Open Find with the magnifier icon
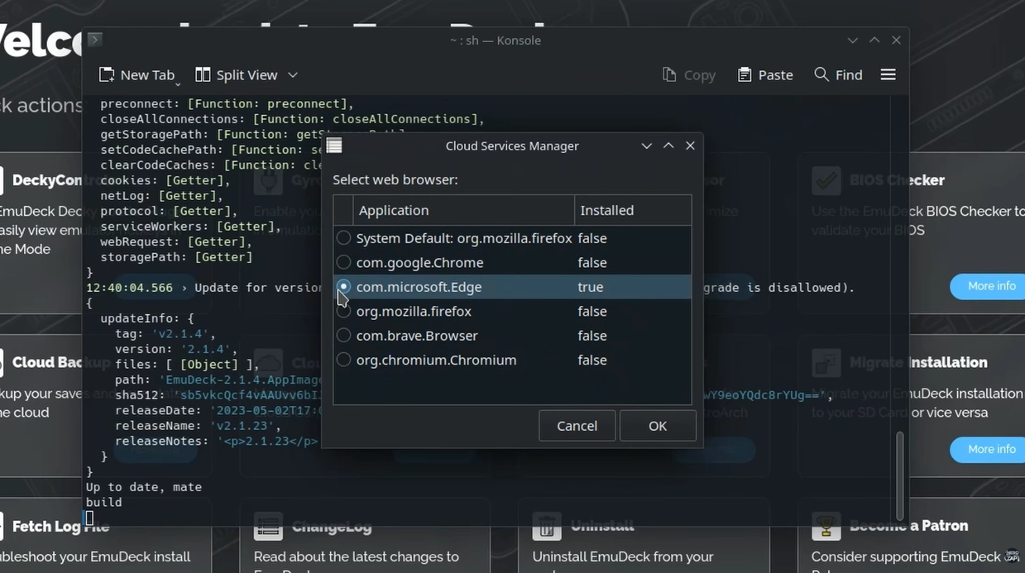Viewport: 1025px width, 573px height. [821, 75]
